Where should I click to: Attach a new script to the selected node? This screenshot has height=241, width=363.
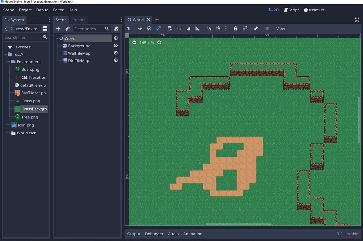coord(117,29)
